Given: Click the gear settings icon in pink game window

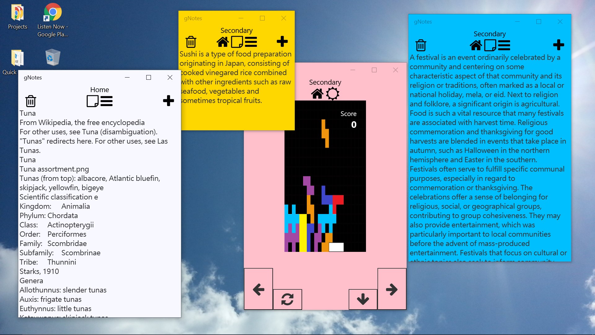Looking at the screenshot, I should pyautogui.click(x=333, y=93).
